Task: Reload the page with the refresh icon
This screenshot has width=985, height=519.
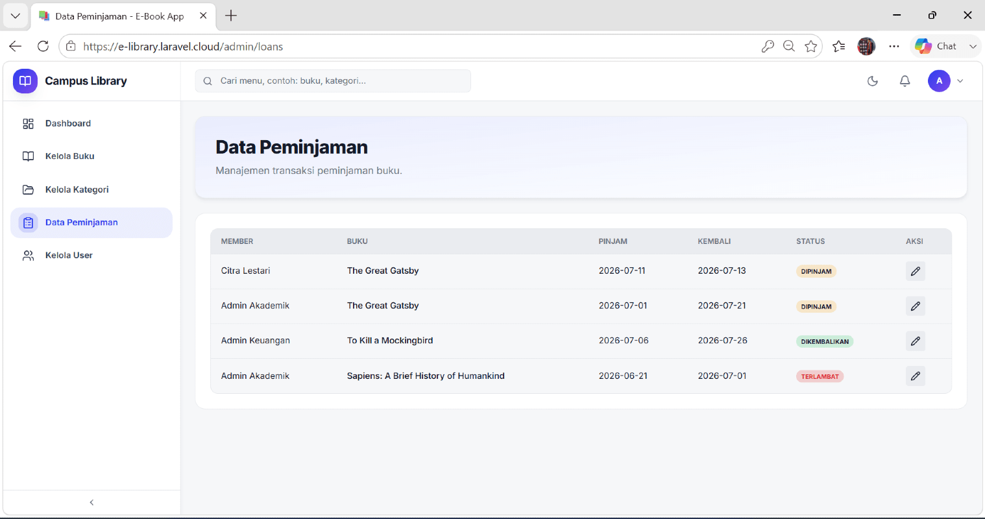Action: click(43, 46)
